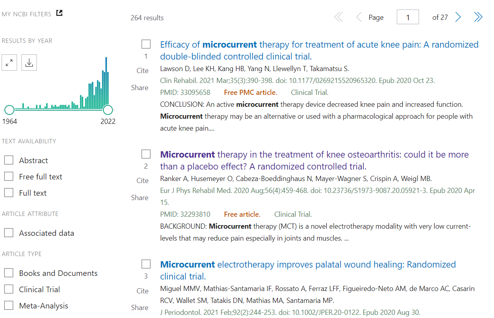The width and height of the screenshot is (494, 318).
Task: Go to the previous results page
Action: (x=359, y=17)
